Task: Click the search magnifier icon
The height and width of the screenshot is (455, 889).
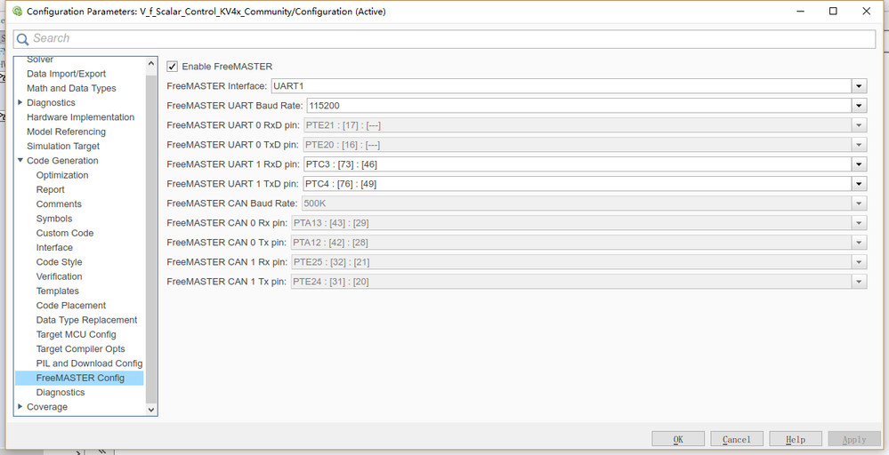Action: (x=22, y=38)
